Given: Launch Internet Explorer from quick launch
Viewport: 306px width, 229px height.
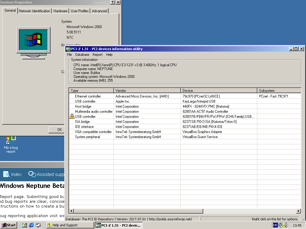Looking at the screenshot, I should pyautogui.click(x=31, y=225).
